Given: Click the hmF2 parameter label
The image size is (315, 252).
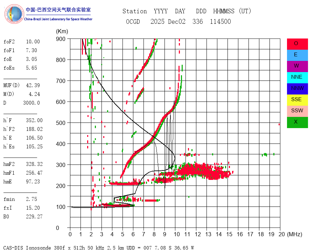Looking at the screenshot, I should 9,164.
